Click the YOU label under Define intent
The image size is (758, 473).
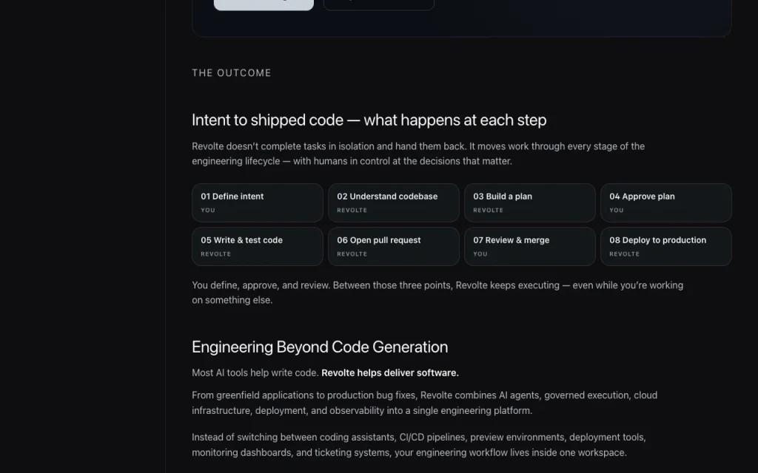click(208, 210)
